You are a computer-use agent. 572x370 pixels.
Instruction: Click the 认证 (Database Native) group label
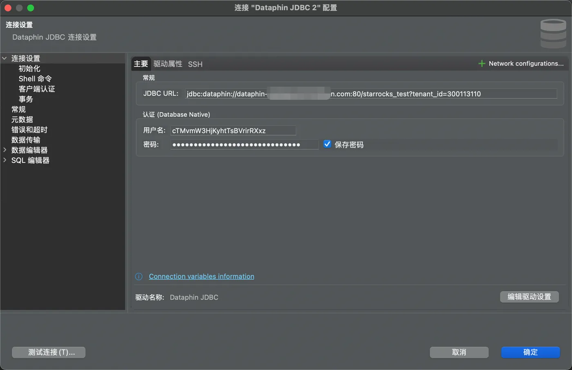click(x=177, y=114)
